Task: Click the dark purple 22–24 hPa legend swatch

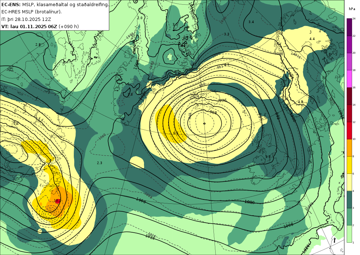Action: [349, 27]
